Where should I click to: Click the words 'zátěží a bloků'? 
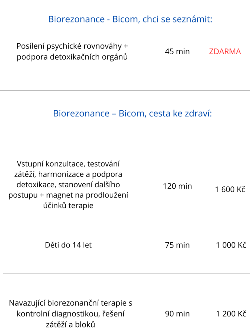click(x=70, y=324)
